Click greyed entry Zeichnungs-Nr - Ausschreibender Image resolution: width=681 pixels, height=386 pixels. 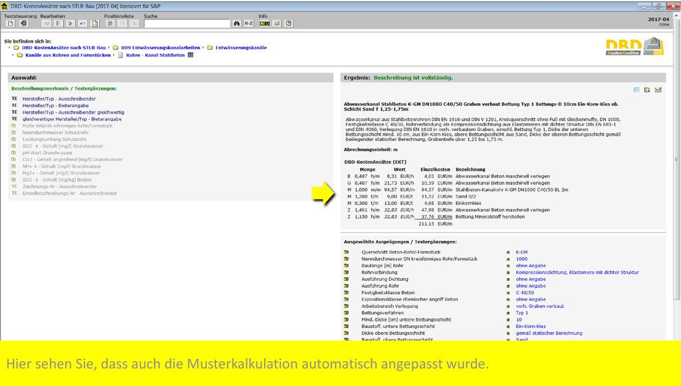[59, 186]
